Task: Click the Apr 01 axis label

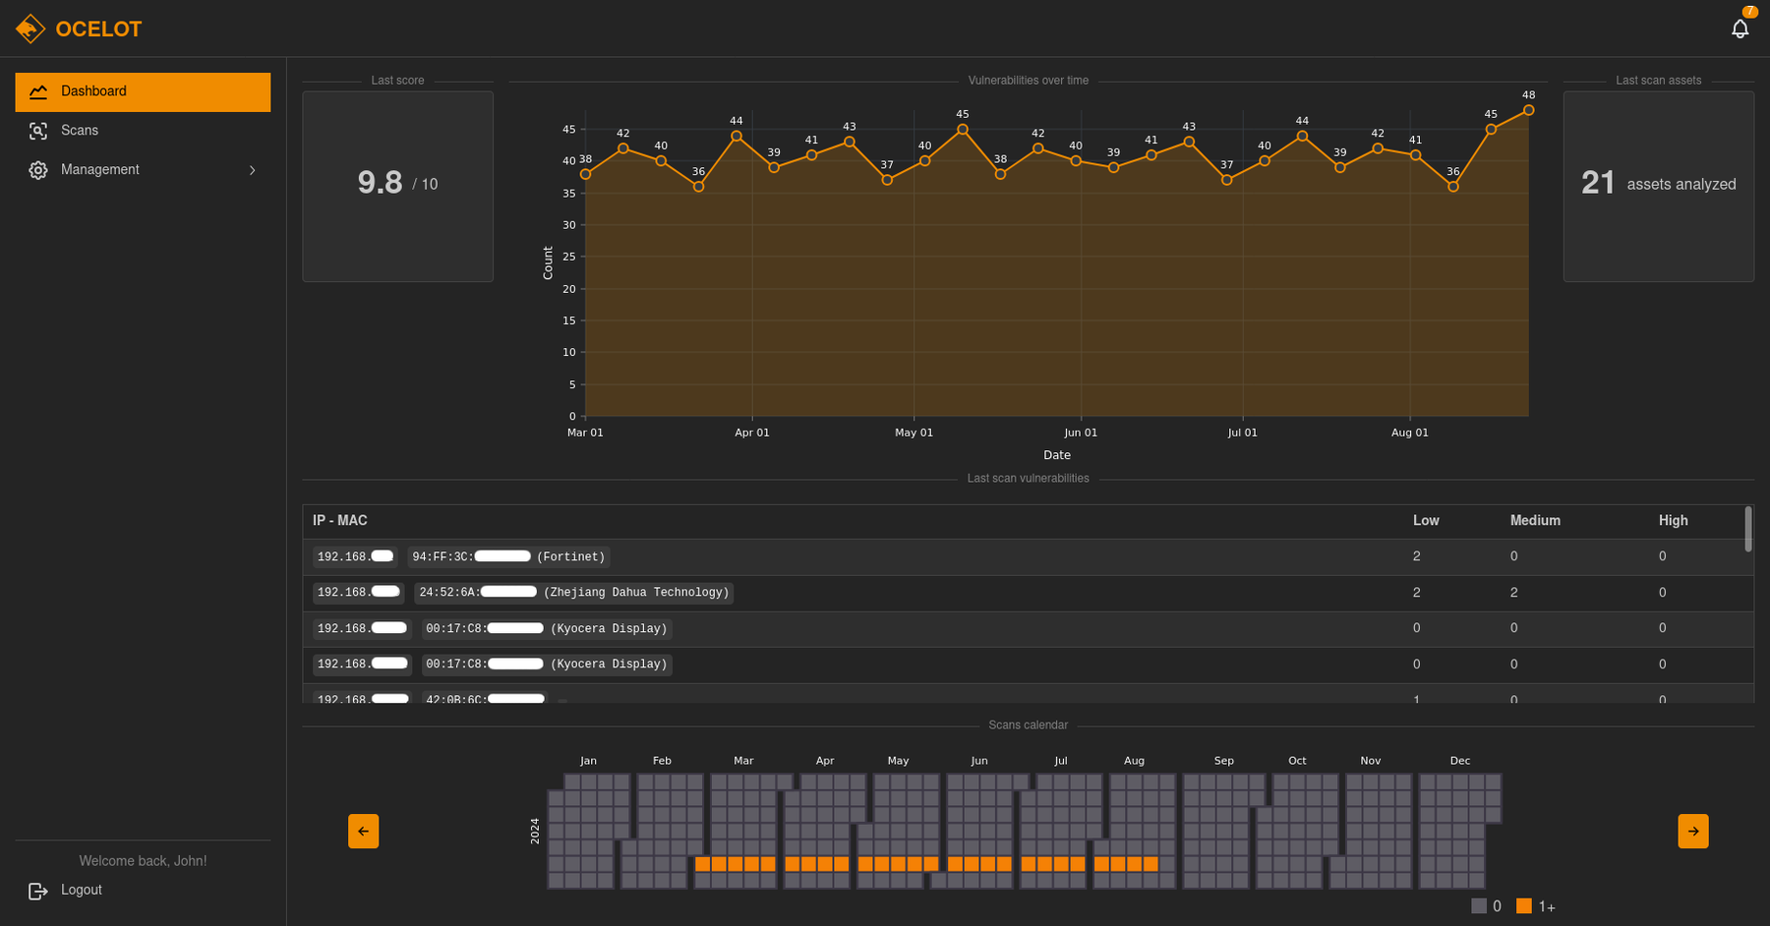Action: coord(752,433)
